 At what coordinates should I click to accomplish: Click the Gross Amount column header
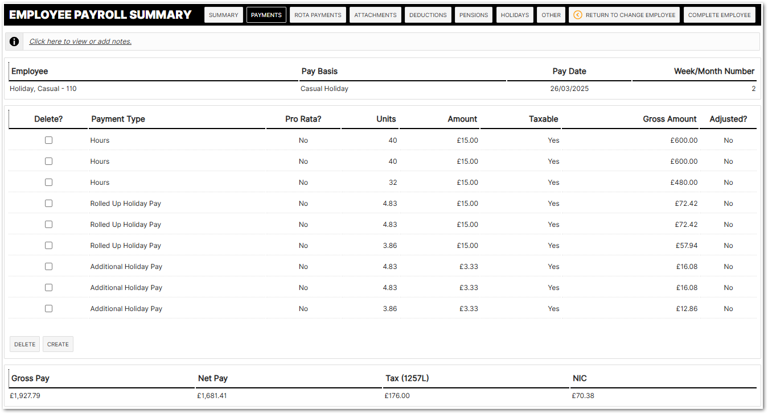click(670, 119)
